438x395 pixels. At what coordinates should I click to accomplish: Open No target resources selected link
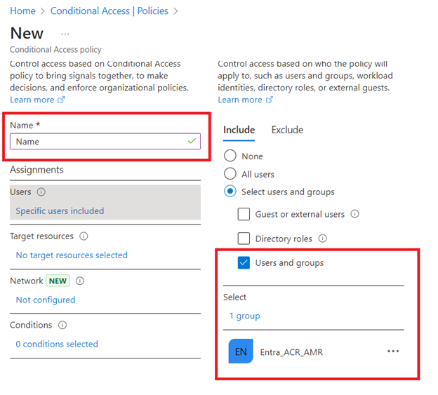(72, 255)
